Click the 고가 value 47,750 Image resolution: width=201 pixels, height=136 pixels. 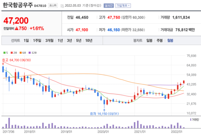[114, 17]
